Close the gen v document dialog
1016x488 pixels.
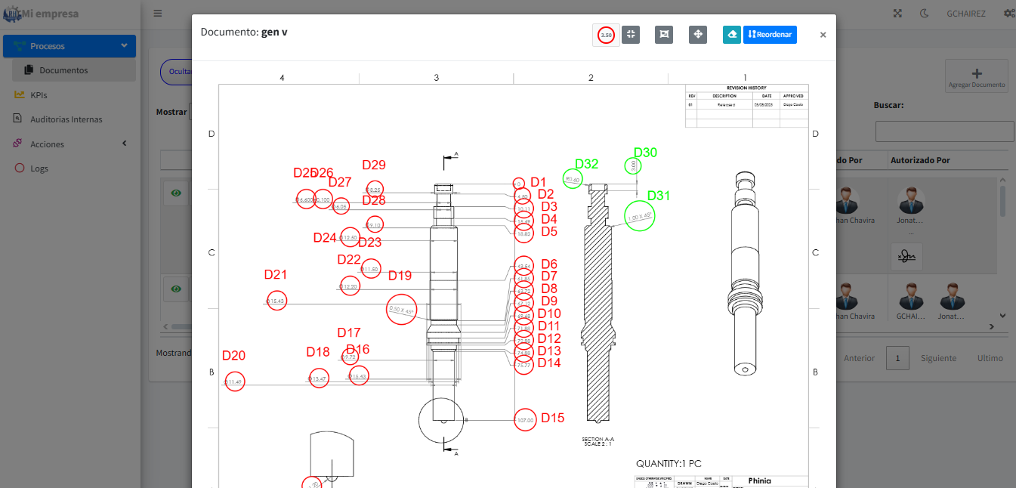coord(823,35)
